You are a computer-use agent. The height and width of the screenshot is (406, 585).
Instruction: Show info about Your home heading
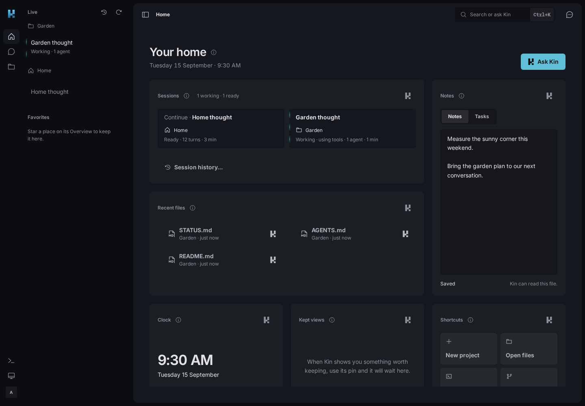point(214,52)
